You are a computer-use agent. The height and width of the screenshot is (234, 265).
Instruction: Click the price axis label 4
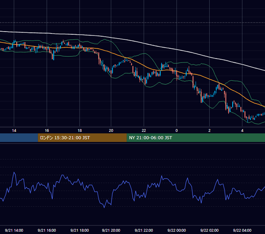pyautogui.click(x=242, y=131)
